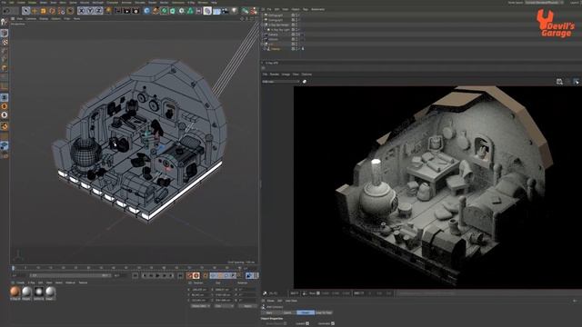
Task: Click the Undo arrow in top toolbar
Action: 6,11
